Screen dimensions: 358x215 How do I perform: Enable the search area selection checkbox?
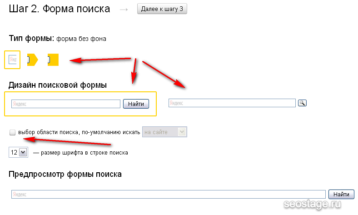tap(13, 132)
